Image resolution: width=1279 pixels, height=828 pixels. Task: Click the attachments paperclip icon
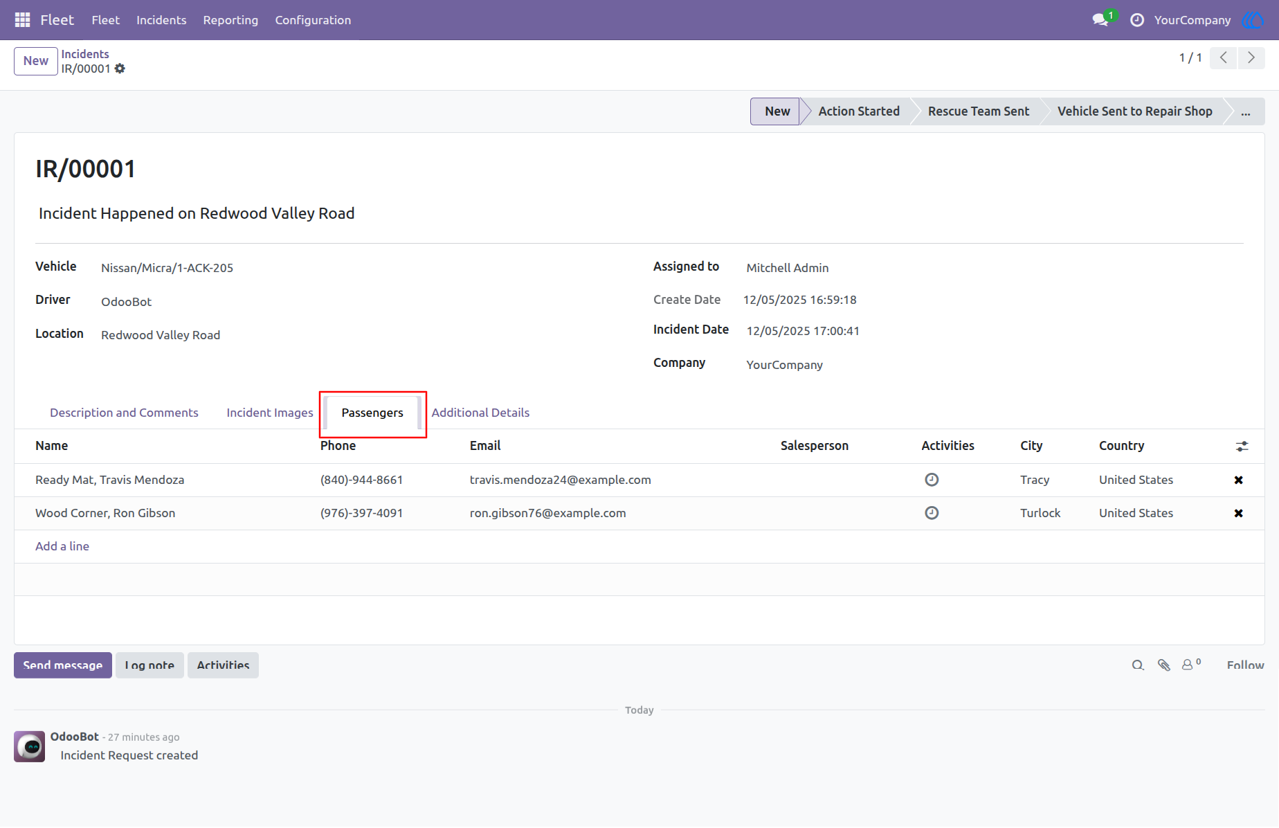coord(1164,665)
